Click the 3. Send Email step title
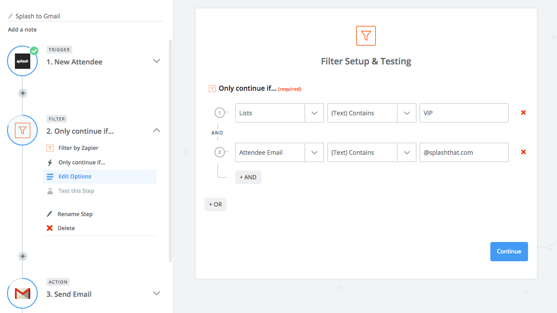The height and width of the screenshot is (313, 557). 69,294
